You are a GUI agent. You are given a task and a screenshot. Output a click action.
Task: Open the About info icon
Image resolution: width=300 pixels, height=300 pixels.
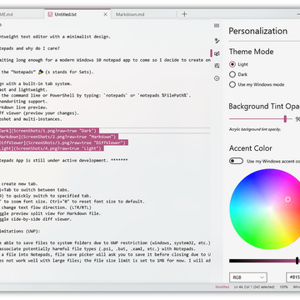tap(217, 78)
